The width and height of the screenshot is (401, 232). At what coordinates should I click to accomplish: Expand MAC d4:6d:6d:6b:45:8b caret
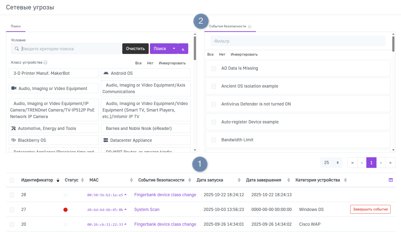pyautogui.click(x=125, y=209)
